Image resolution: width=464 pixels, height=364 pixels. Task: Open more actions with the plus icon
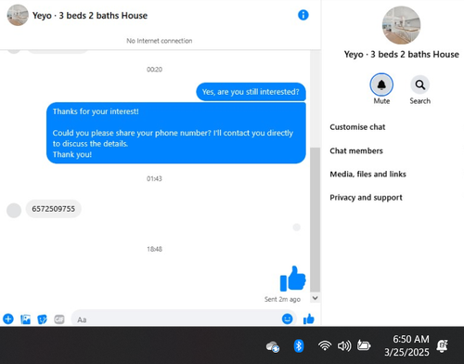[8, 318]
